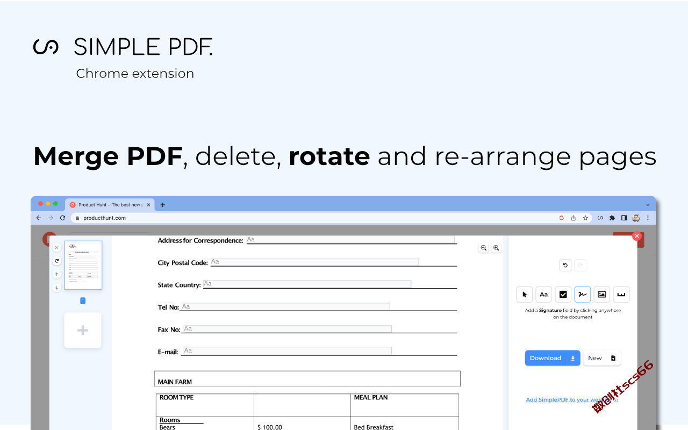Undo the last edit
Image resolution: width=688 pixels, height=430 pixels.
pos(565,265)
